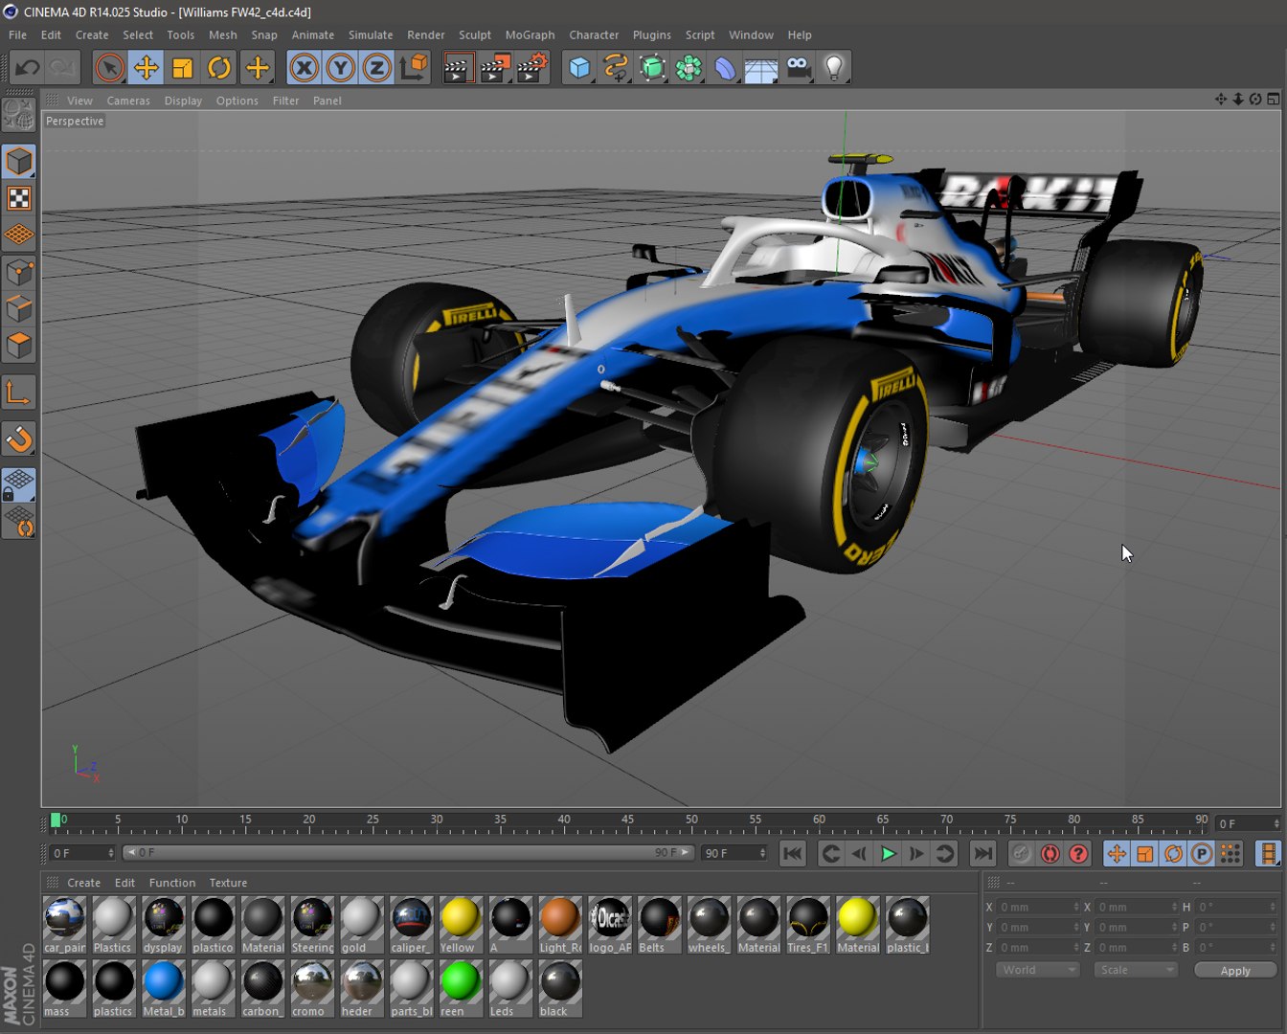This screenshot has height=1034, width=1287.
Task: Click the Render Active View clapperboard
Action: coord(459,68)
